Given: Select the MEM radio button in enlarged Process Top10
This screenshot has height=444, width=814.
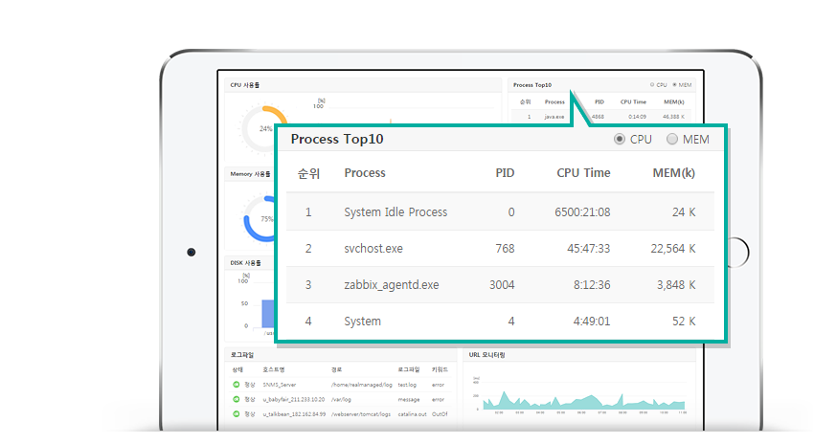Looking at the screenshot, I should click(672, 139).
